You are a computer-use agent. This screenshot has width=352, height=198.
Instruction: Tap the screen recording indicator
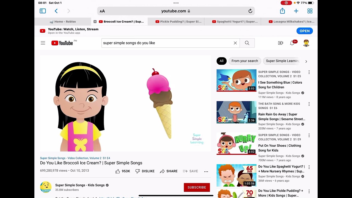(286, 3)
